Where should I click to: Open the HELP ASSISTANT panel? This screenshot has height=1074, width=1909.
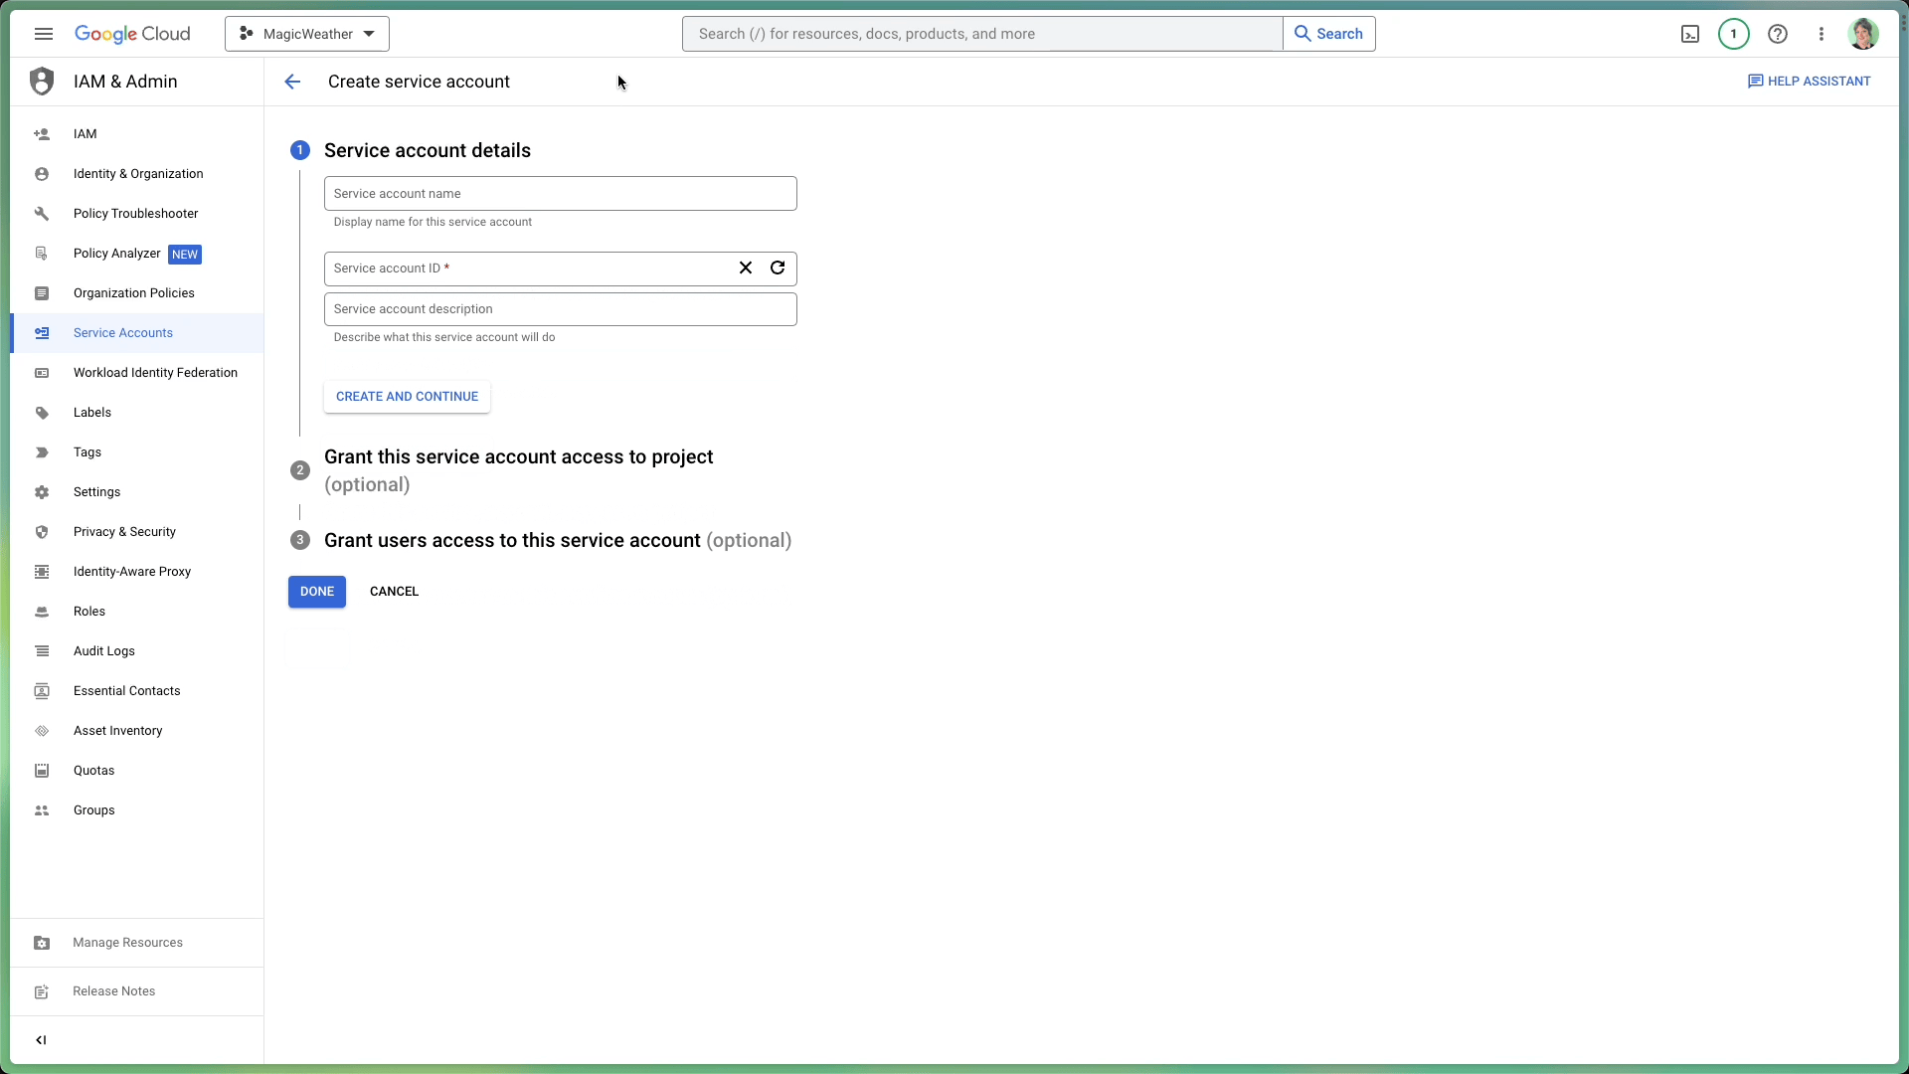click(x=1809, y=81)
